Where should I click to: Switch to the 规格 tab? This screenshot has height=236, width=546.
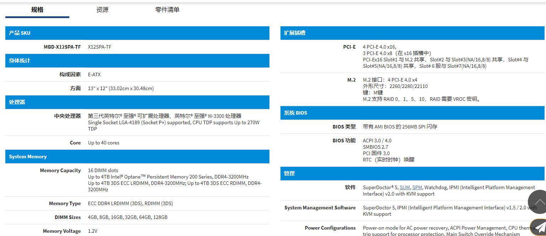[x=37, y=10]
